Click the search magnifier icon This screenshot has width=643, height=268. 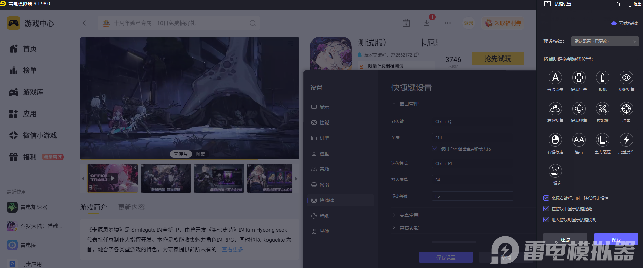point(253,23)
